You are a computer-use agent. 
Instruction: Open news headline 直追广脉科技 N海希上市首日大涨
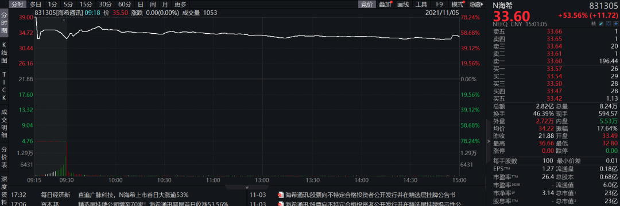(133, 195)
